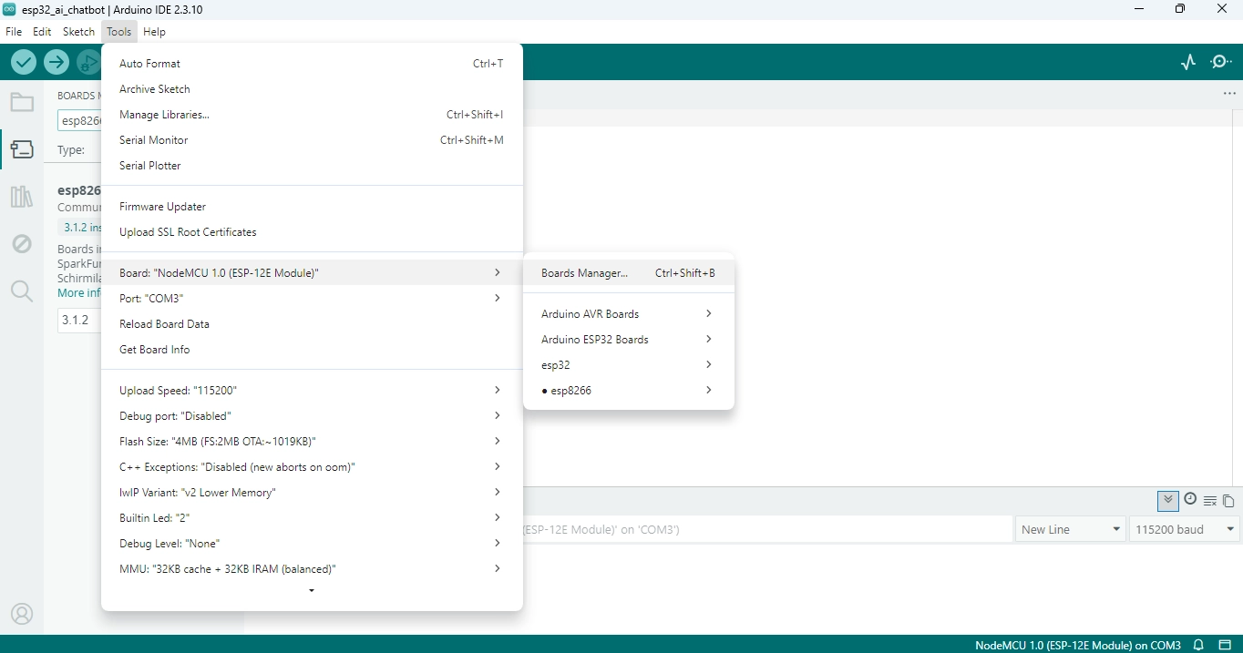The width and height of the screenshot is (1243, 653).
Task: Choose Auto Format
Action: (x=312, y=64)
